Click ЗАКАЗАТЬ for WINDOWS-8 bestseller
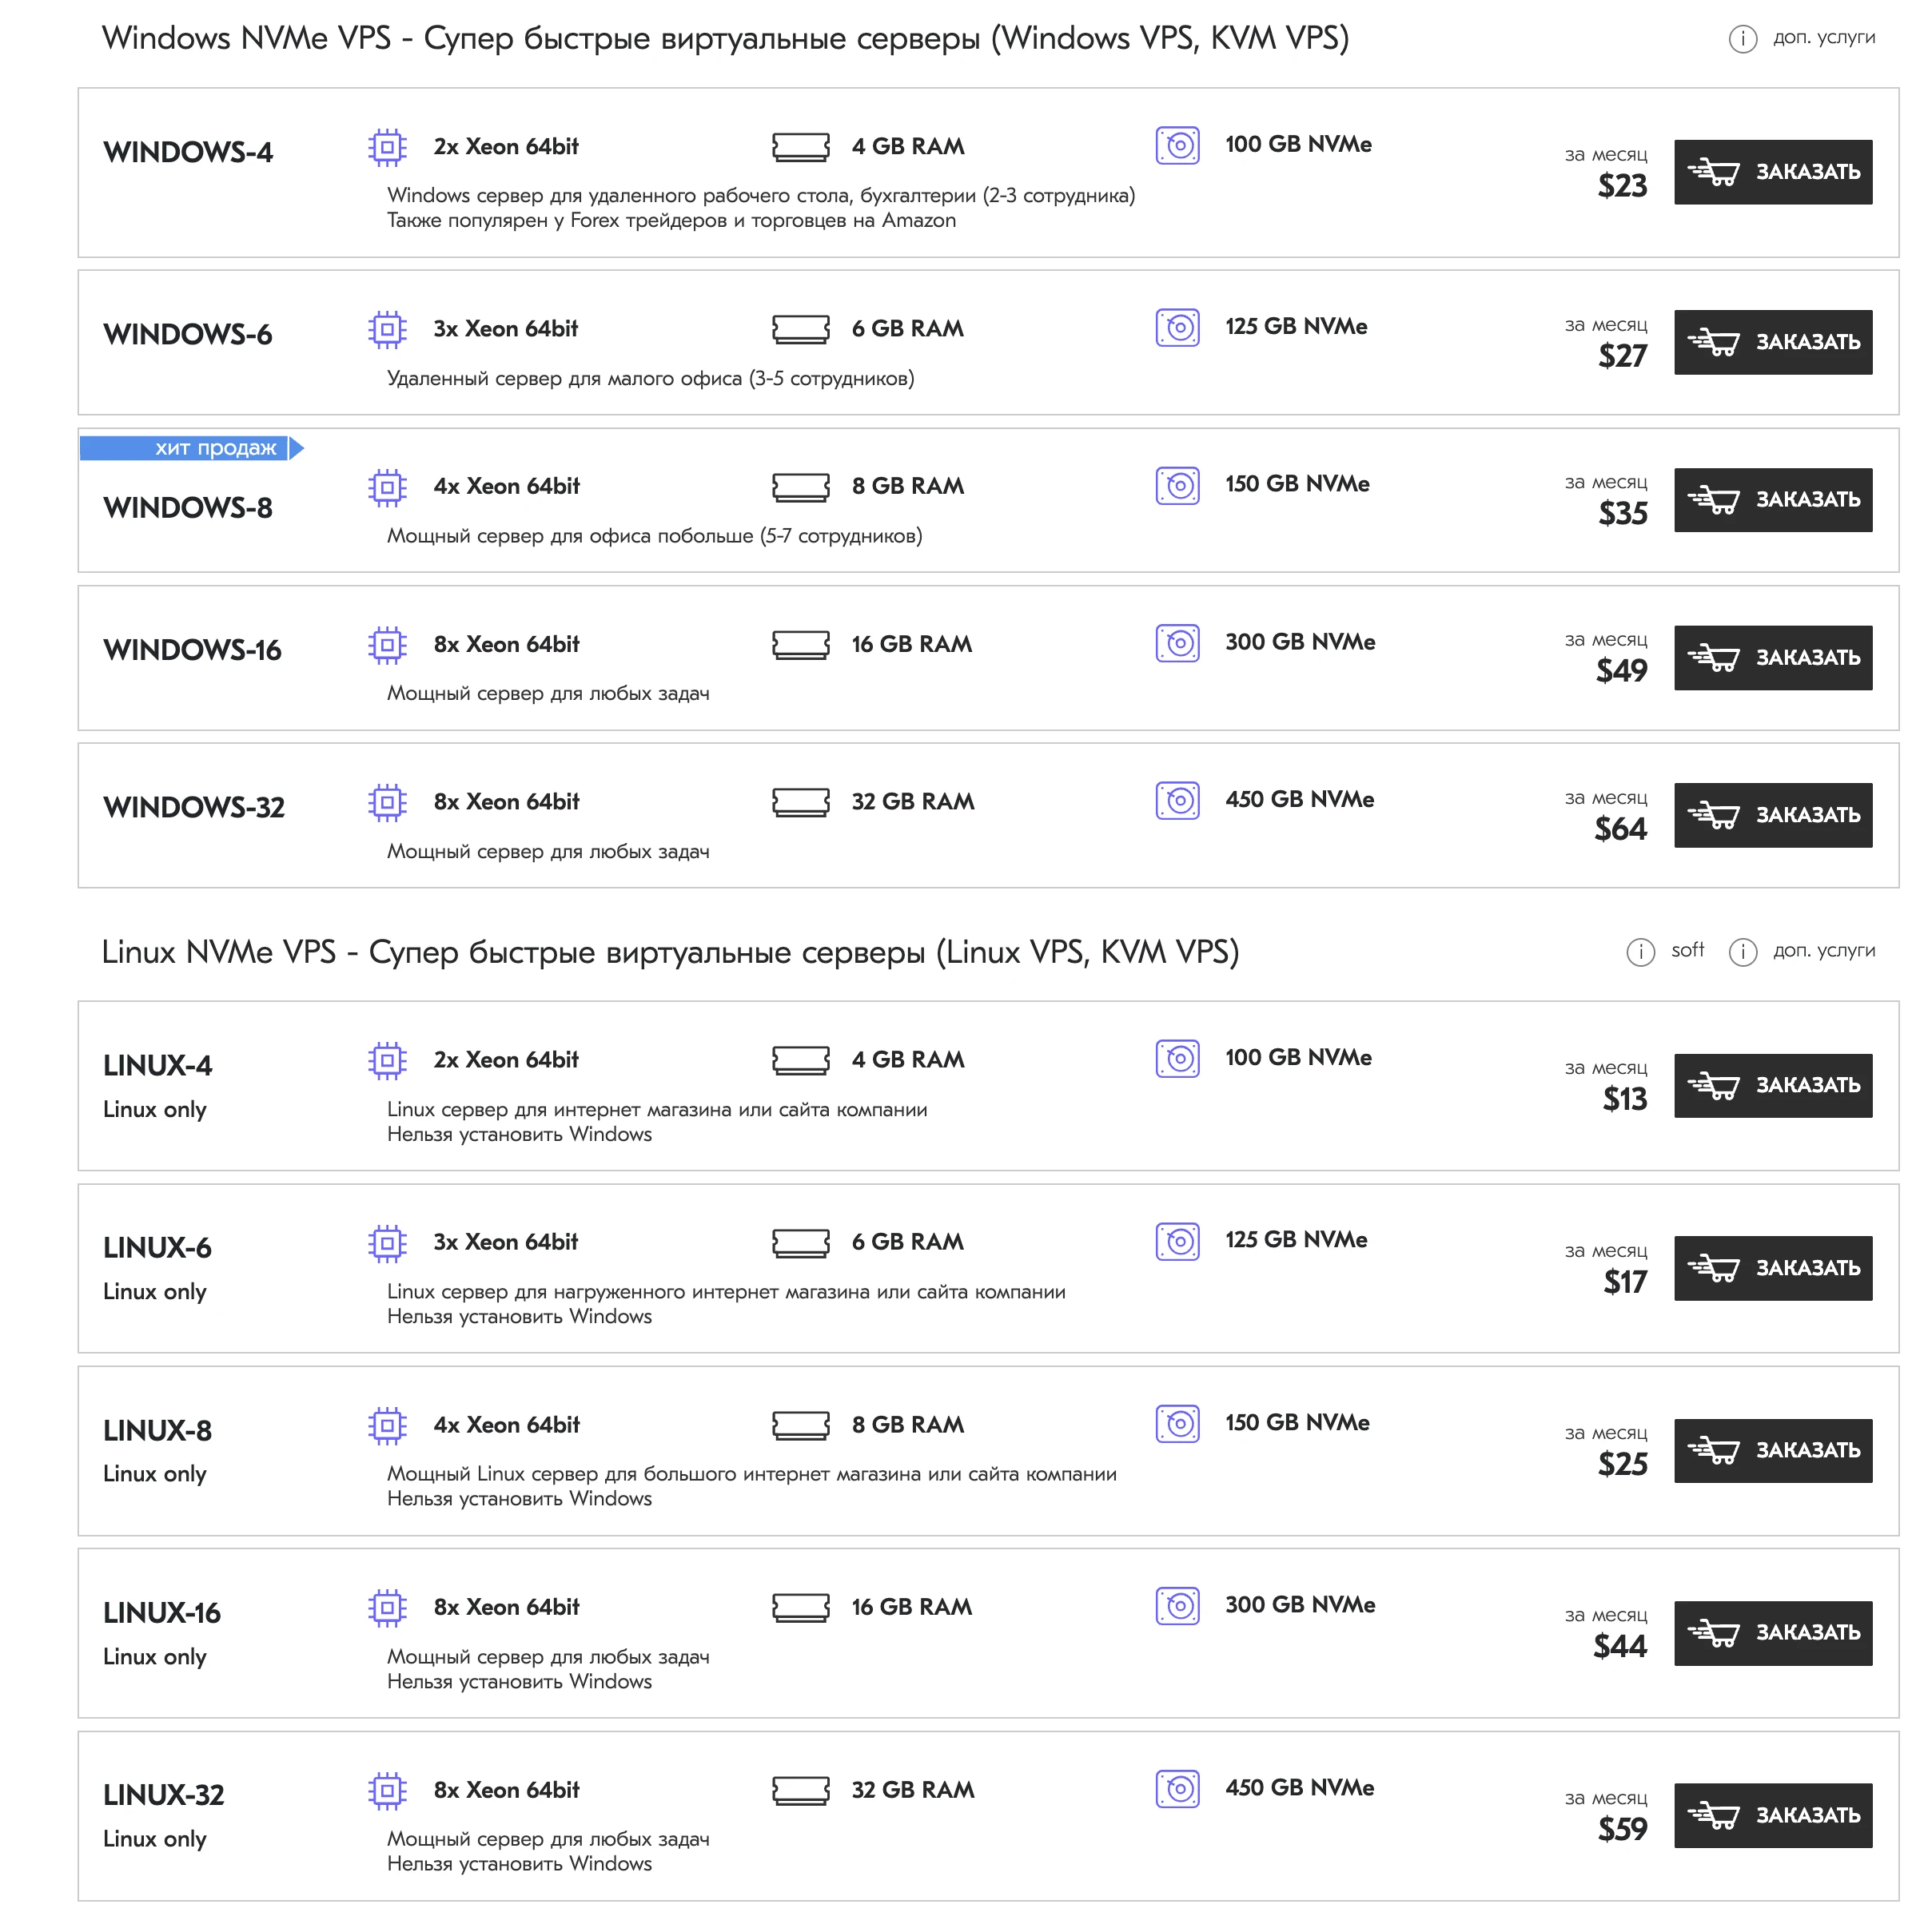Image resolution: width=1928 pixels, height=1932 pixels. click(1773, 500)
